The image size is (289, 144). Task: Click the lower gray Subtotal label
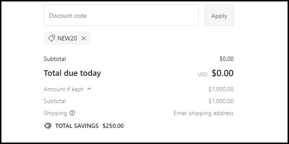coord(55,101)
